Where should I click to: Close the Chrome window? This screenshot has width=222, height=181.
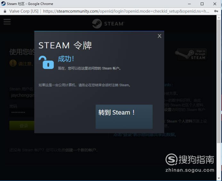click(x=215, y=4)
